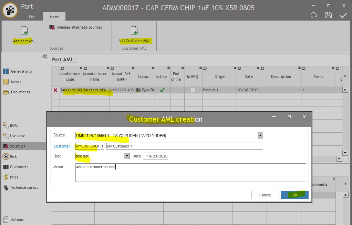Delete the TAIYO YUDEN row with red X
This screenshot has height=225, width=352.
click(x=55, y=90)
